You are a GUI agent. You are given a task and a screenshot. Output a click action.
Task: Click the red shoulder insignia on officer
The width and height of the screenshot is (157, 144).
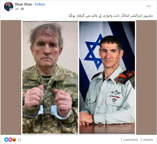[x=126, y=77]
